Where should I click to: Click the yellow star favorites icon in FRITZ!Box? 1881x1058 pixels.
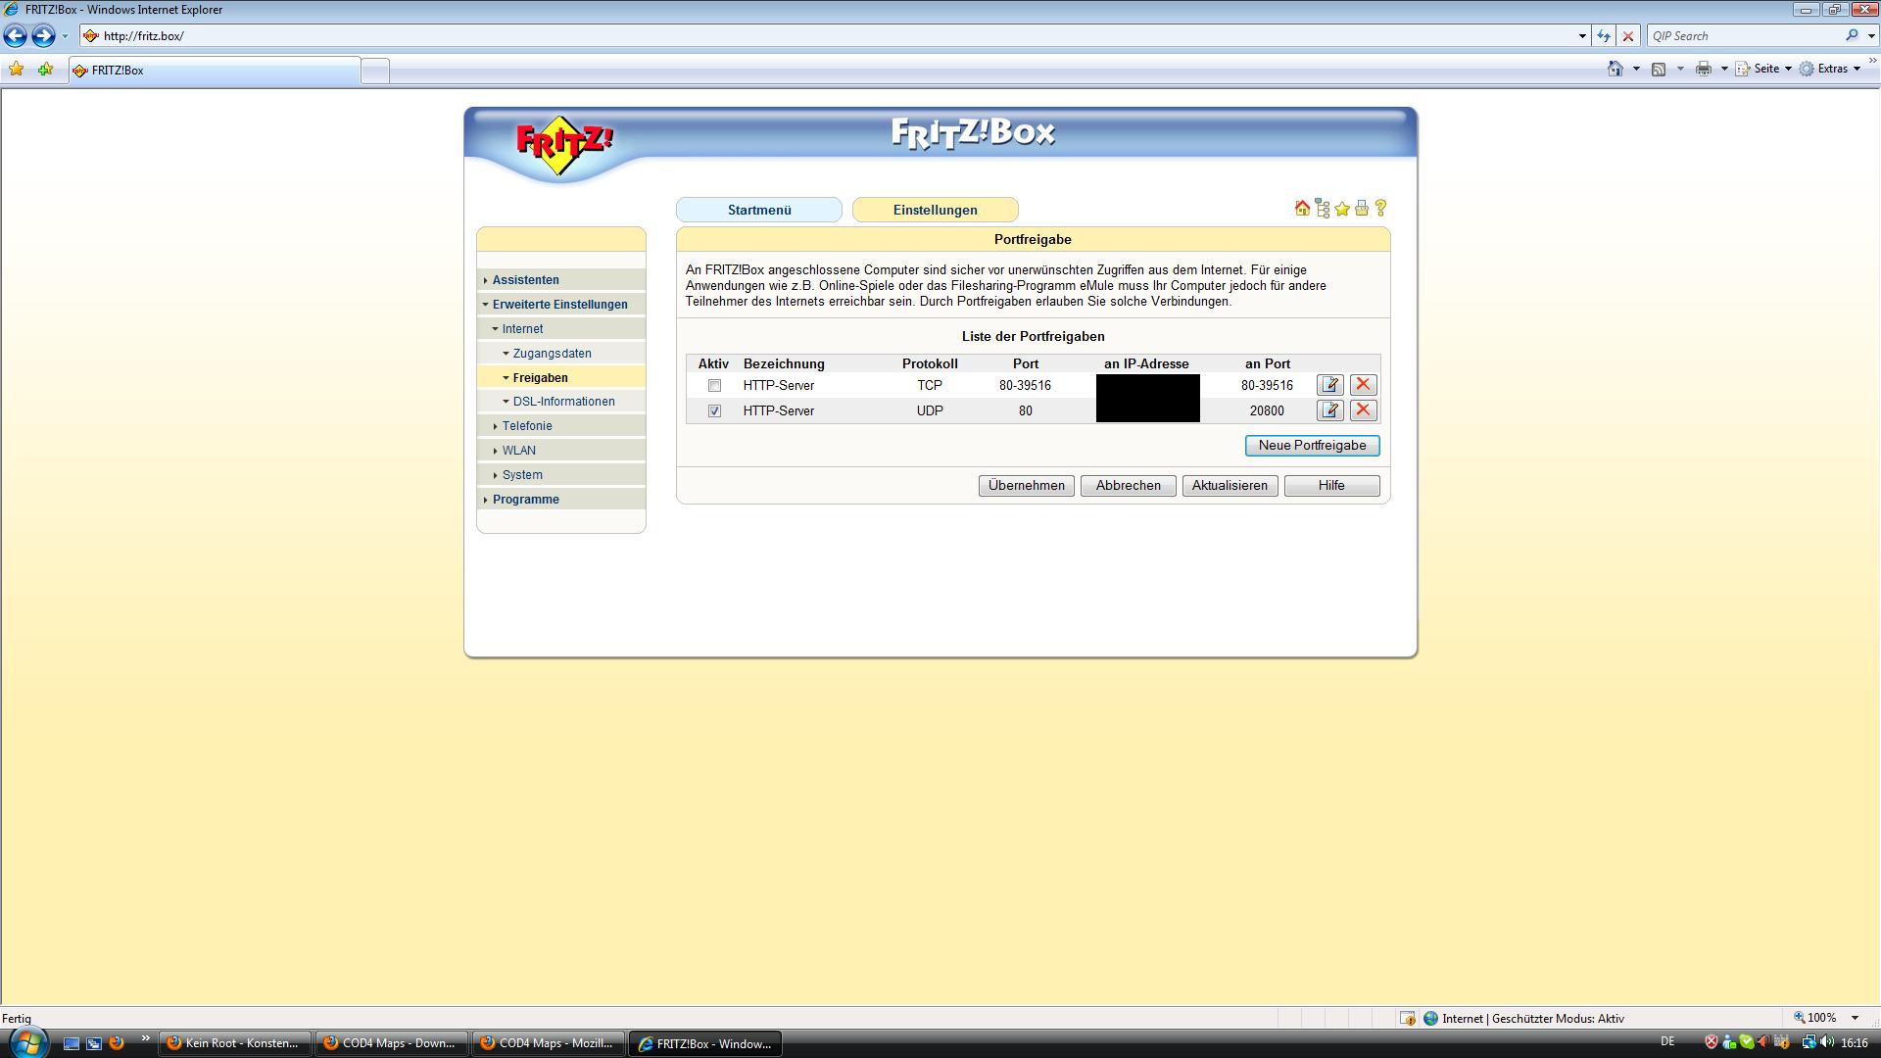1342,209
